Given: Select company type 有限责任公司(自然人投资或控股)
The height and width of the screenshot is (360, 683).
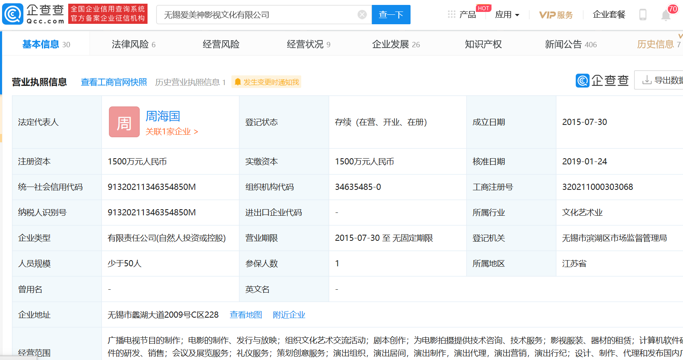Looking at the screenshot, I should [167, 238].
